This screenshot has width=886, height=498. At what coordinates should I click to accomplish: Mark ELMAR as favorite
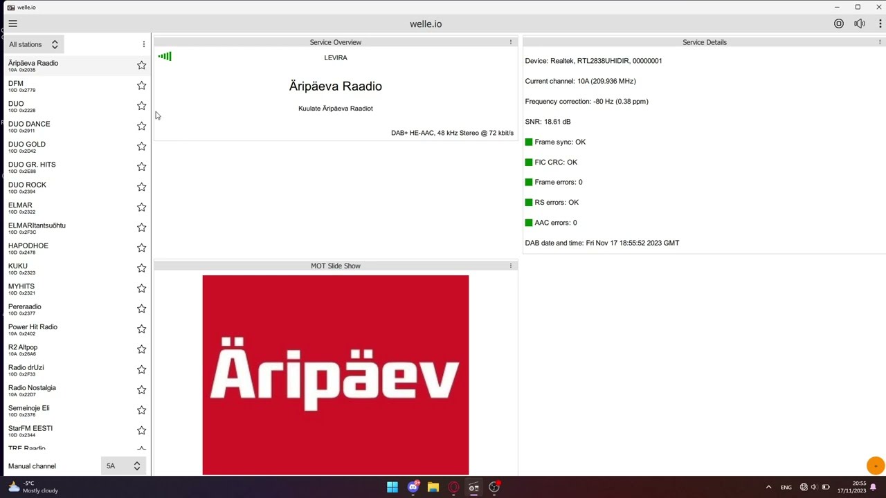tap(141, 207)
